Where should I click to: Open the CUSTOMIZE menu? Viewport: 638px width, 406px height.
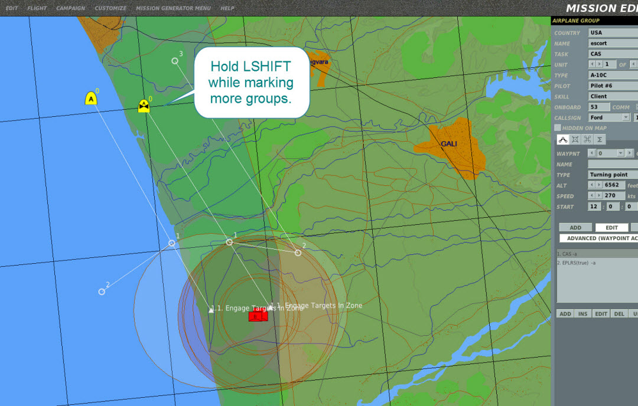[x=110, y=8]
